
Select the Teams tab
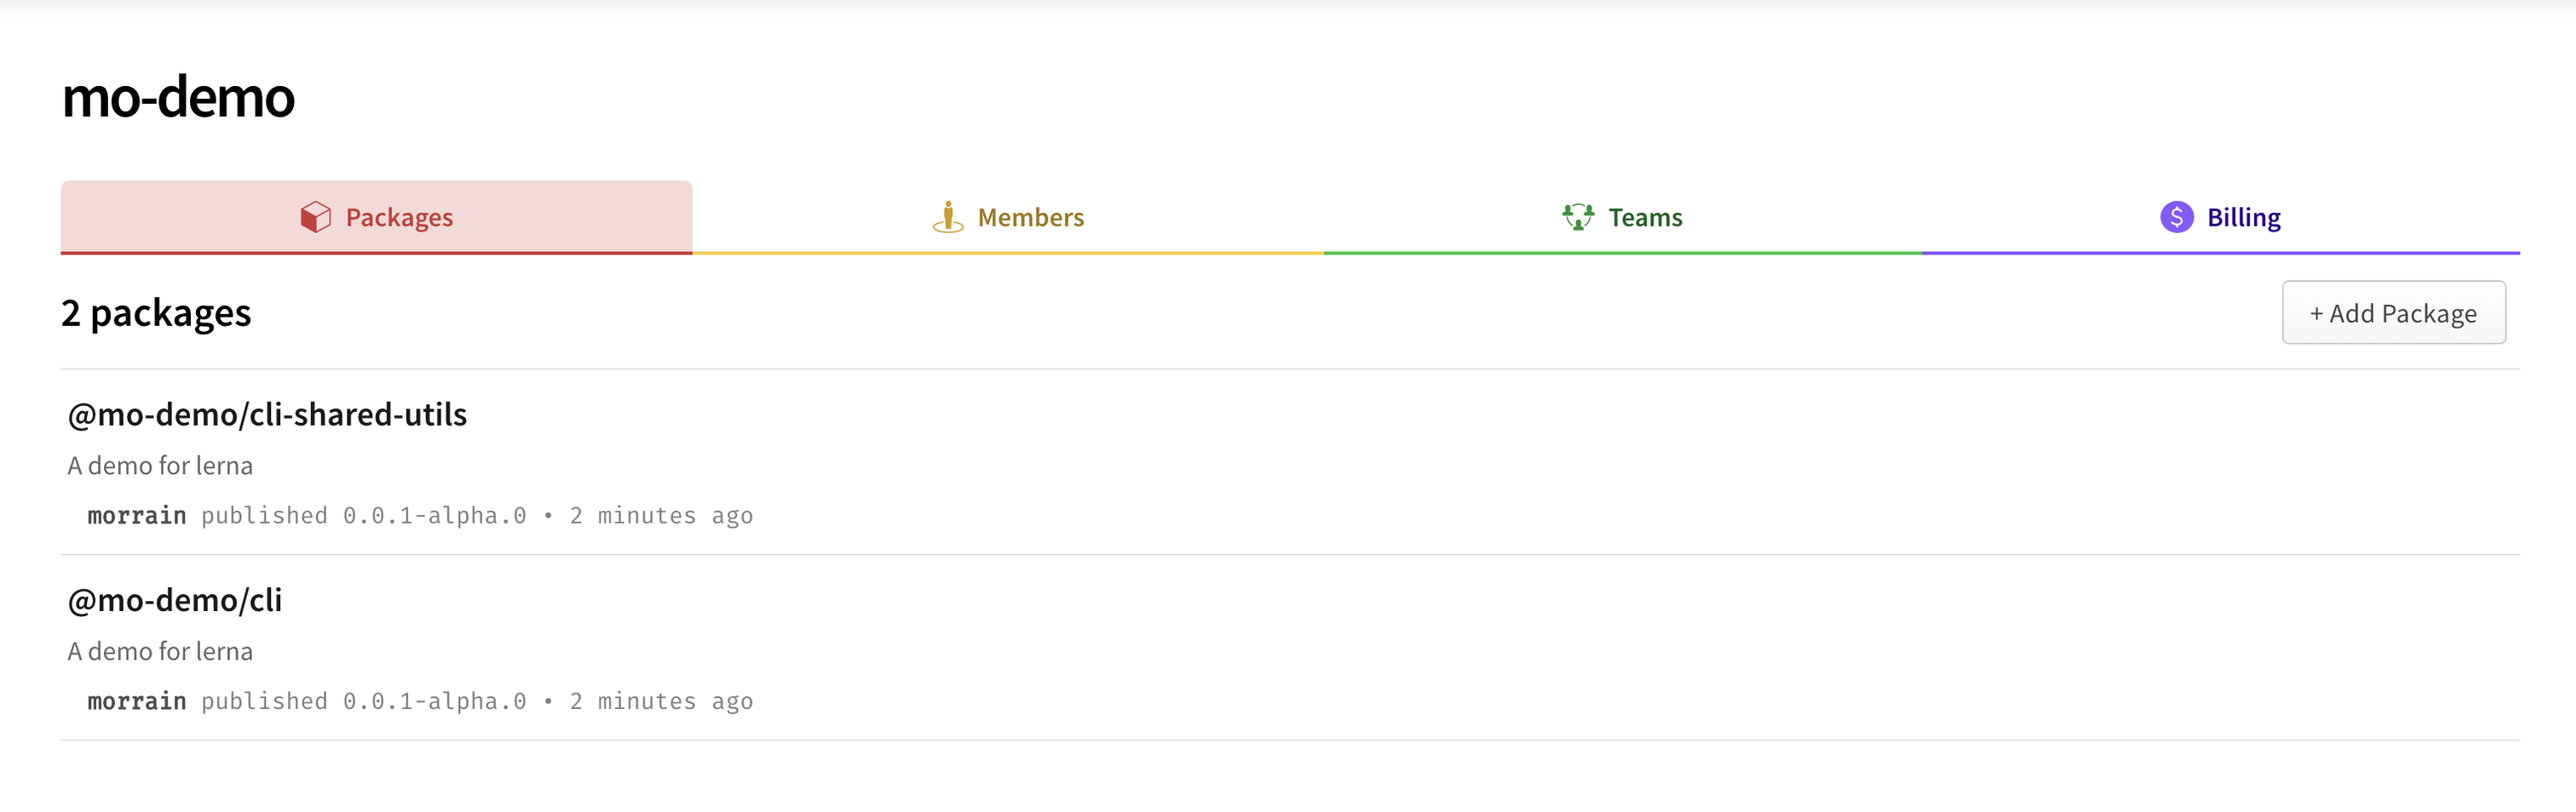coord(1623,217)
